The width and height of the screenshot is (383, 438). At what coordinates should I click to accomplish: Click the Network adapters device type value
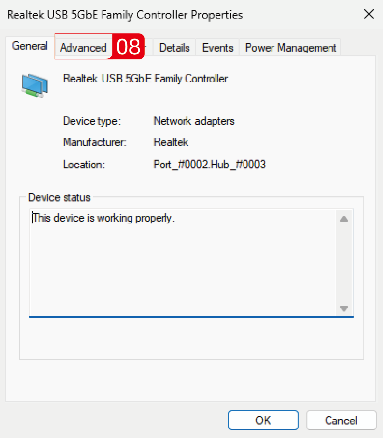194,121
